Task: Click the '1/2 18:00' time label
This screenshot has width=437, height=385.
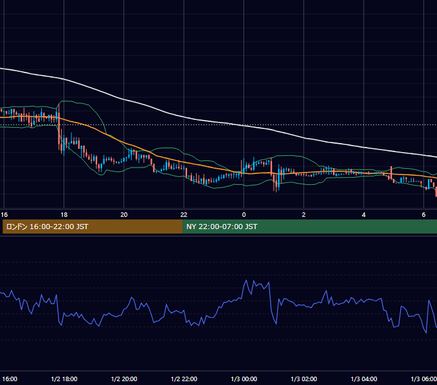Action: click(x=64, y=379)
